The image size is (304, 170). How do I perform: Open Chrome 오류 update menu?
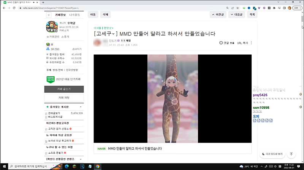[x=297, y=8]
